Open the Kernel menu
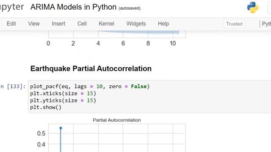The height and width of the screenshot is (152, 271). tap(106, 24)
